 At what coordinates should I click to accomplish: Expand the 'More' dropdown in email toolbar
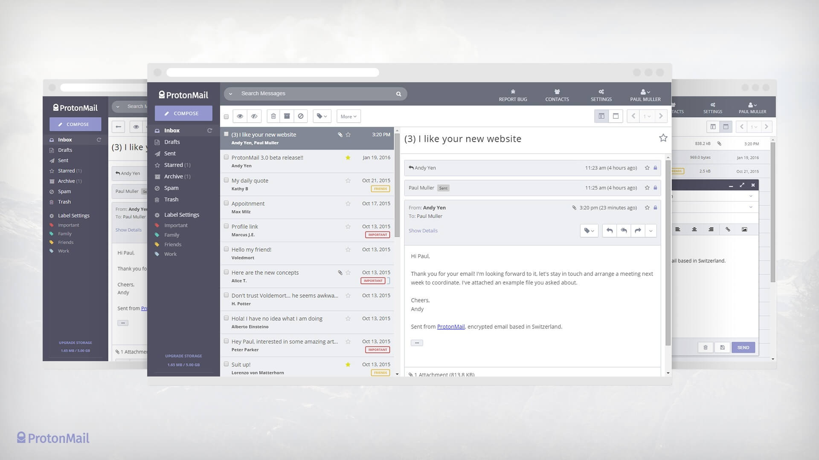pyautogui.click(x=347, y=116)
